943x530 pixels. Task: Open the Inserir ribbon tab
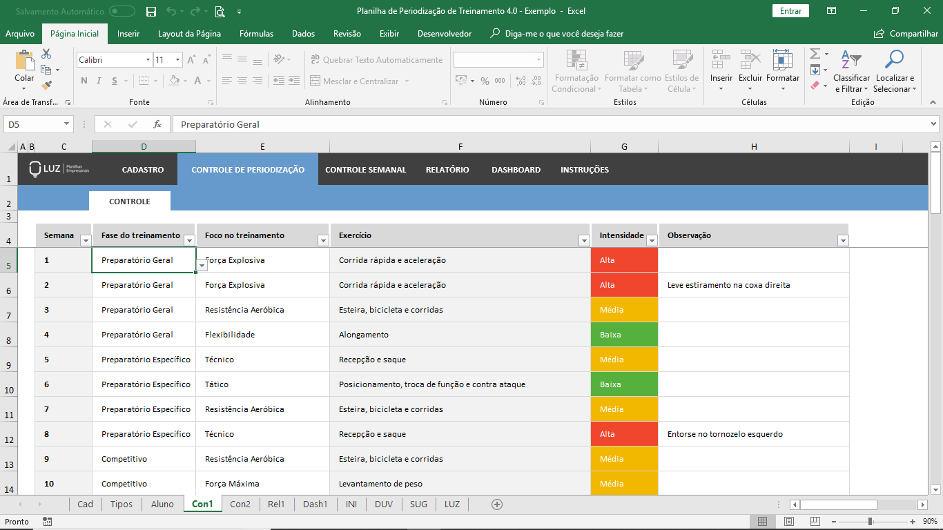click(128, 34)
